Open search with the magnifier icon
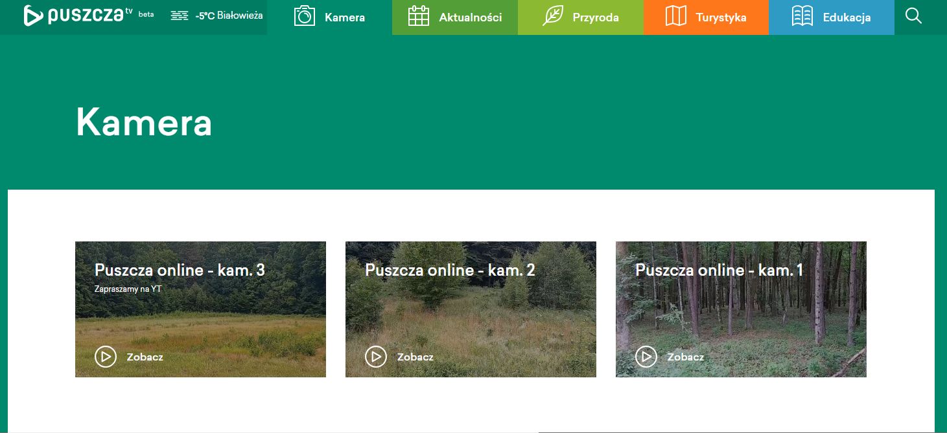Image resolution: width=947 pixels, height=433 pixels. [913, 16]
